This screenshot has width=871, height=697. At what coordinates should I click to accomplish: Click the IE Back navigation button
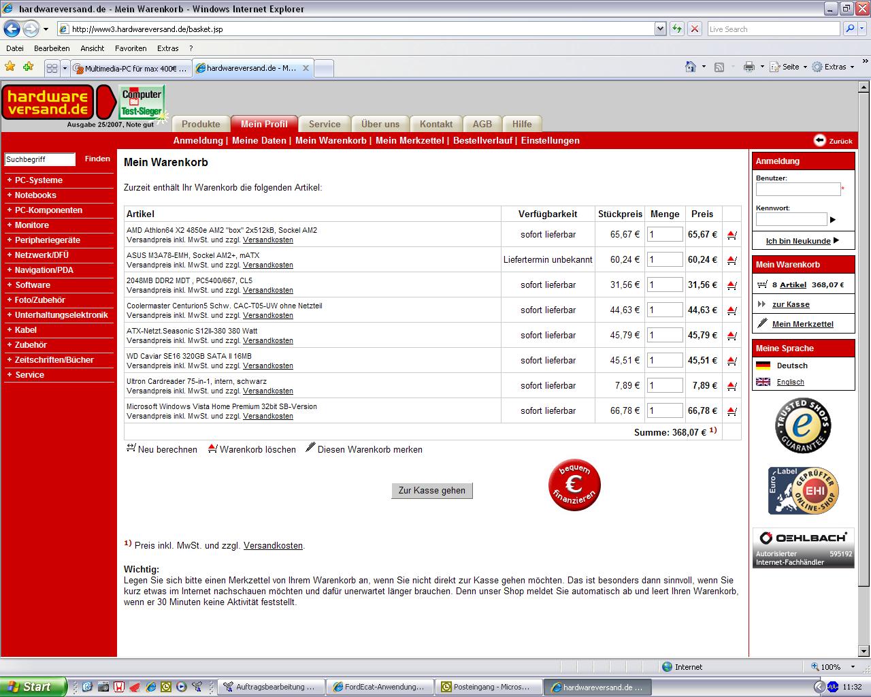coord(12,29)
